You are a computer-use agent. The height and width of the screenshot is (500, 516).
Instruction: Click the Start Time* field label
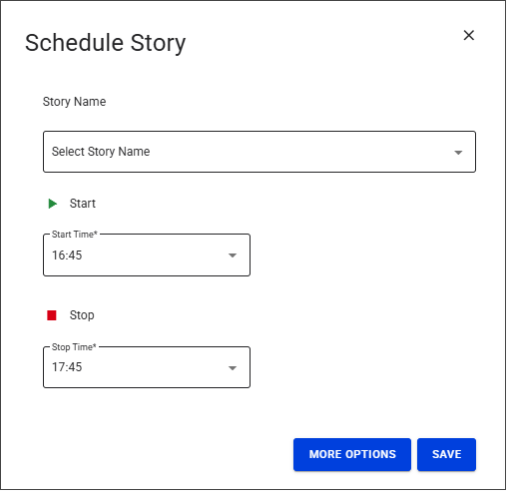click(x=75, y=235)
